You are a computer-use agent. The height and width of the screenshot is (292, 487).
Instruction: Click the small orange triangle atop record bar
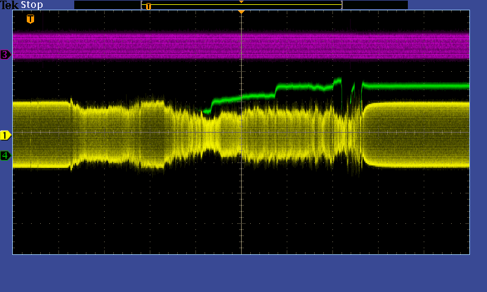241,2
